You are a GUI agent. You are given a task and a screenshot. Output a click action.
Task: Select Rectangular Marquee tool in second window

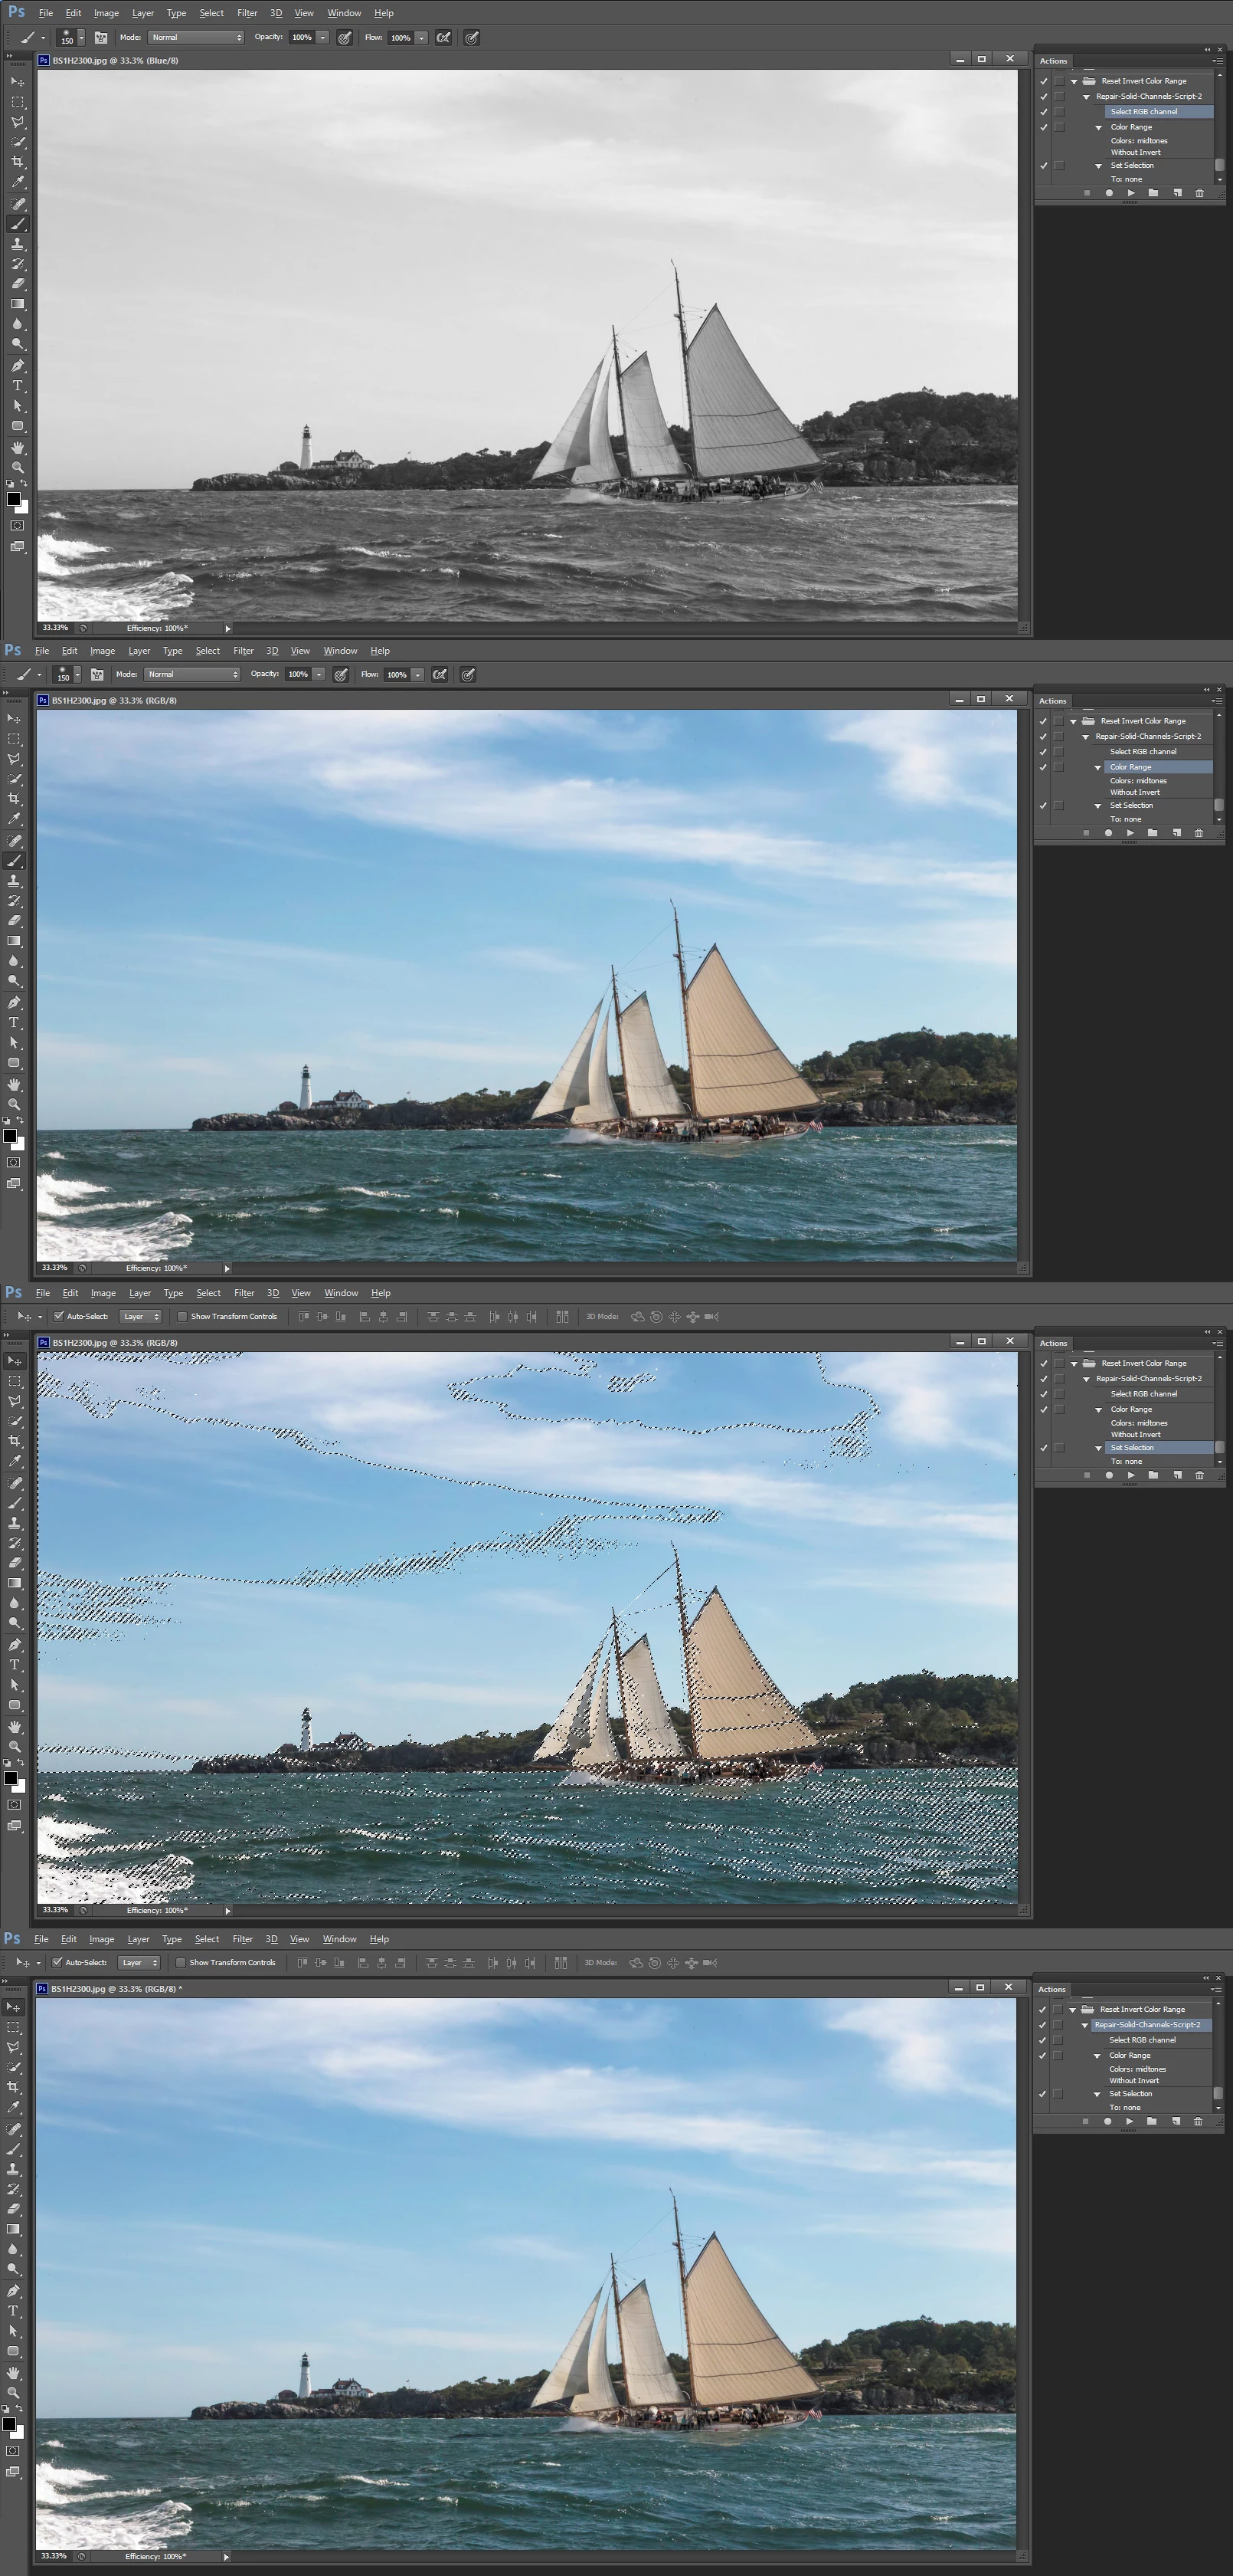[x=15, y=739]
